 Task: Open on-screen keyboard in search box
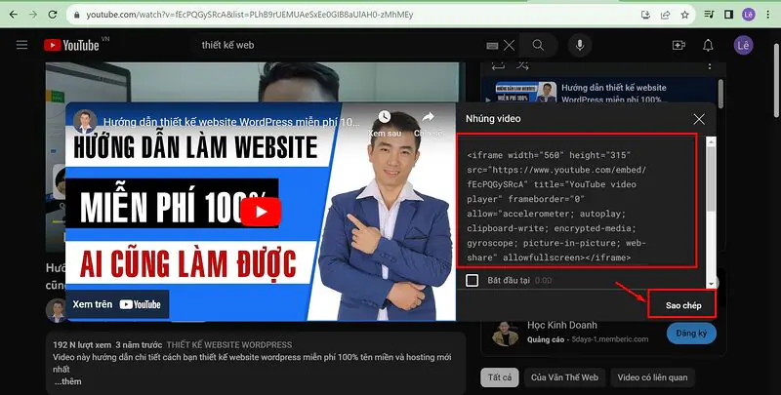(x=492, y=46)
